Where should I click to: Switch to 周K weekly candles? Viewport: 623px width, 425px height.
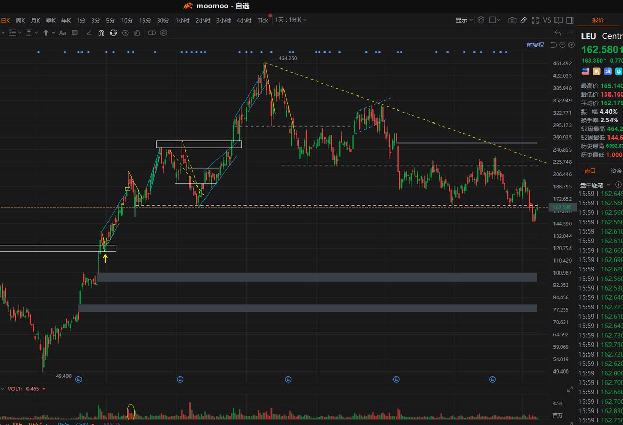(x=20, y=20)
